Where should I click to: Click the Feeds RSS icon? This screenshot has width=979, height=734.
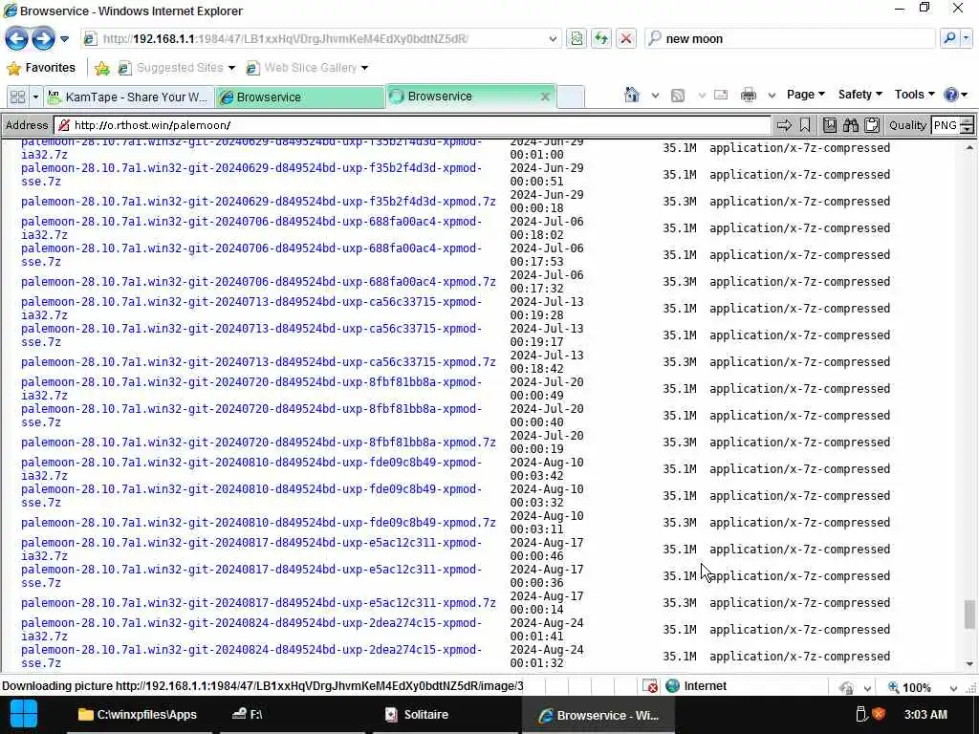coord(678,96)
